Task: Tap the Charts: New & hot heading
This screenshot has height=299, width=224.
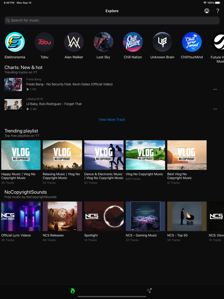Action: click(23, 67)
